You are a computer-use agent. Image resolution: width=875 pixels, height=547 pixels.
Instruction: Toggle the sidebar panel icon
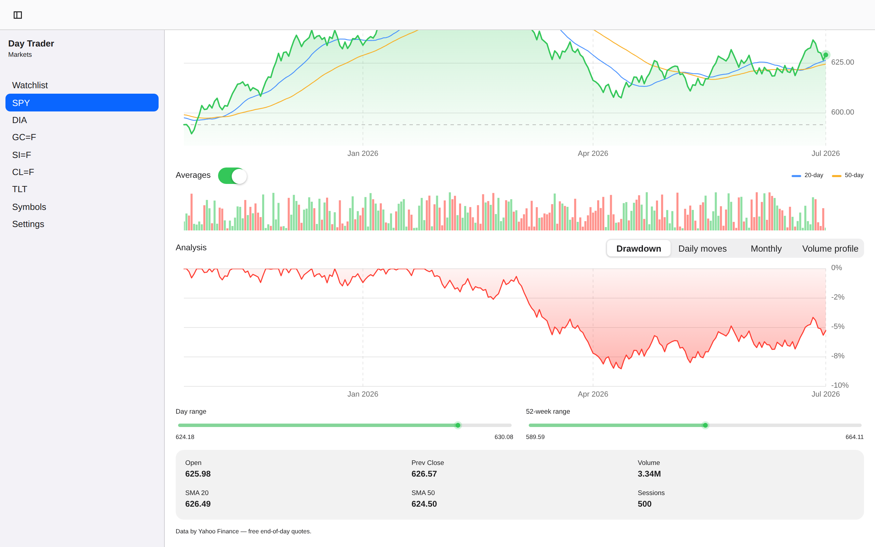[x=18, y=15]
